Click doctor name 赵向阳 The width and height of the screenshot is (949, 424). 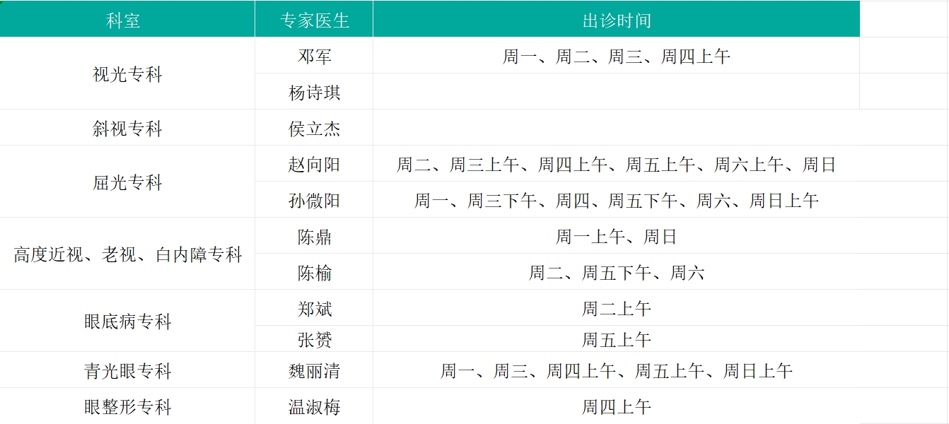[314, 164]
